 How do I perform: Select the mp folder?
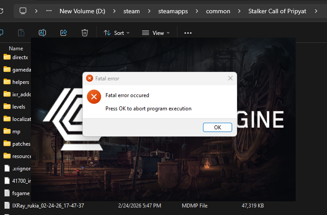16,132
